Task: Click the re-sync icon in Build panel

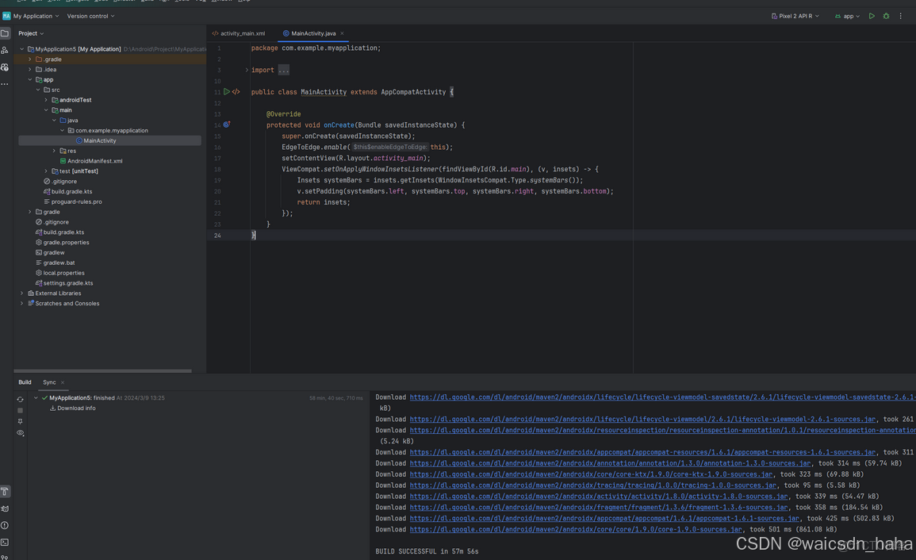Action: click(20, 399)
